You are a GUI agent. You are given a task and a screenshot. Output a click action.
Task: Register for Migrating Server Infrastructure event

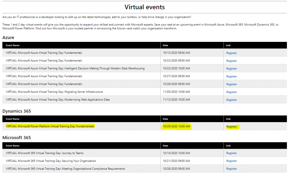click(231, 92)
